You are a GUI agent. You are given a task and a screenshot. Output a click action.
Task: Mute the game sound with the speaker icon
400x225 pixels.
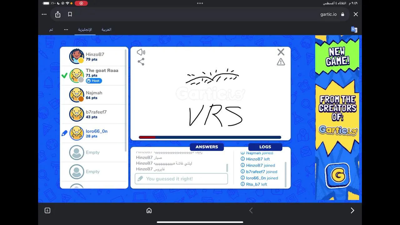tap(141, 52)
